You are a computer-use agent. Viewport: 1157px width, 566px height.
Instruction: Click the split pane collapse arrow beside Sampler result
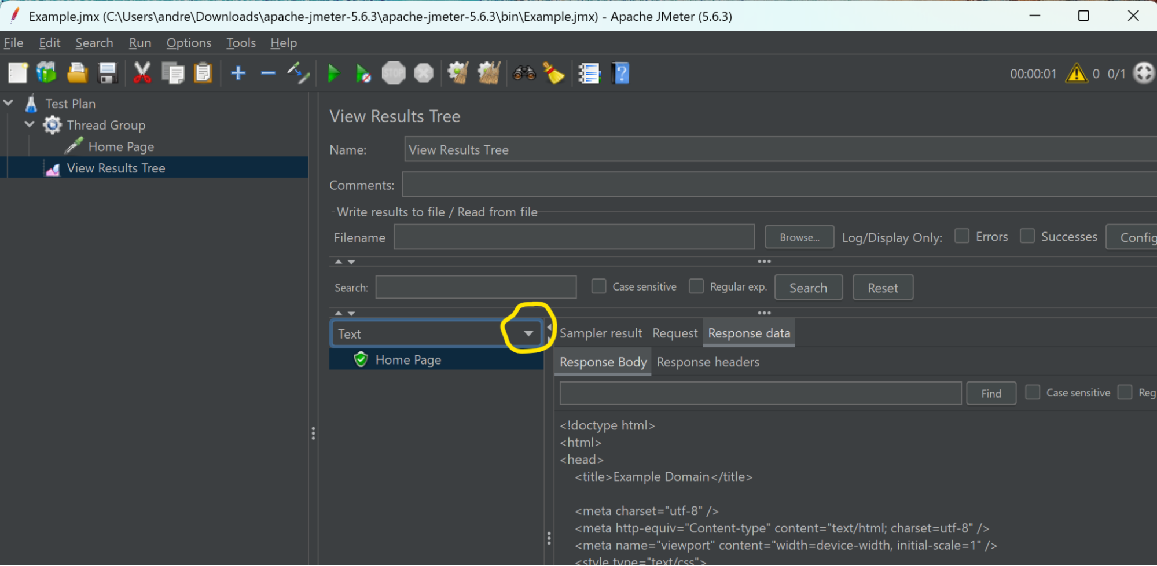tap(549, 328)
